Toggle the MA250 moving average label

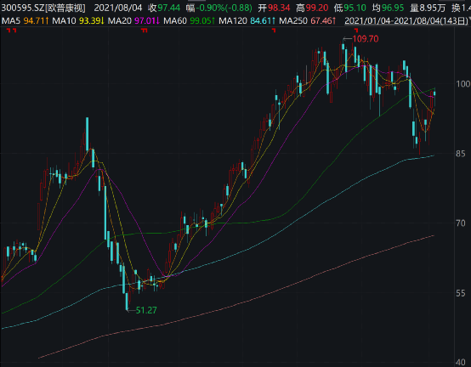coord(293,20)
